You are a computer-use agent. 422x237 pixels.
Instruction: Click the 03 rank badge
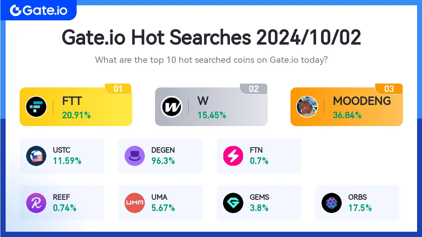point(389,89)
